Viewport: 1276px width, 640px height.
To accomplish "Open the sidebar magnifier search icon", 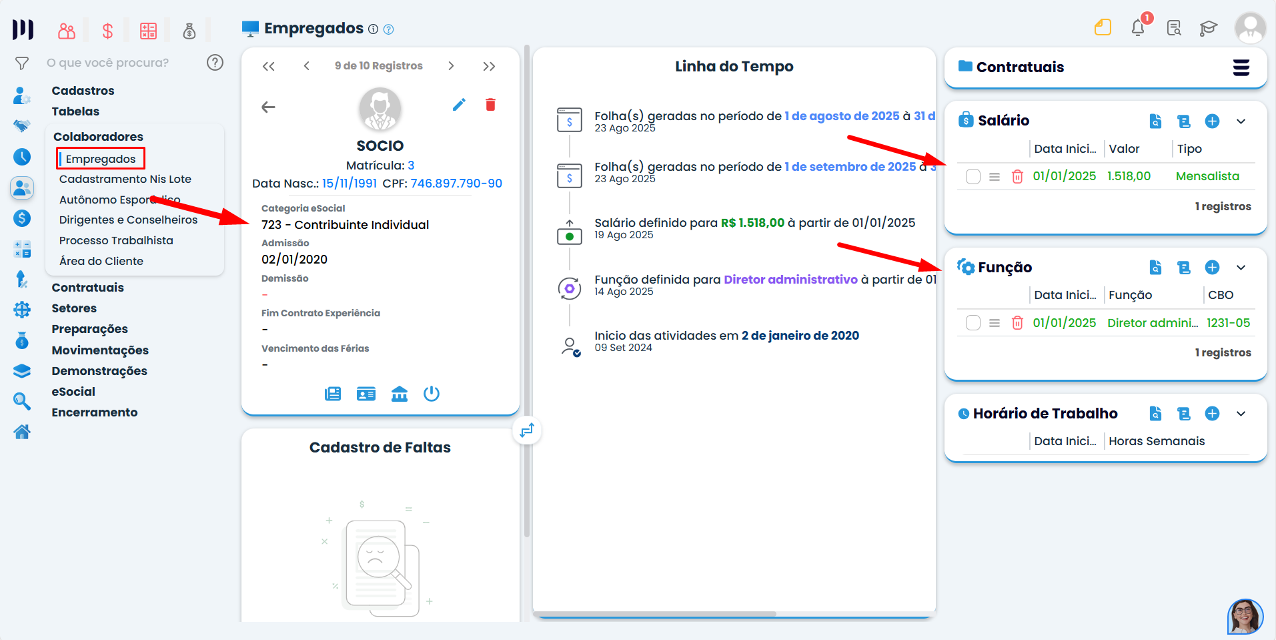I will point(22,401).
